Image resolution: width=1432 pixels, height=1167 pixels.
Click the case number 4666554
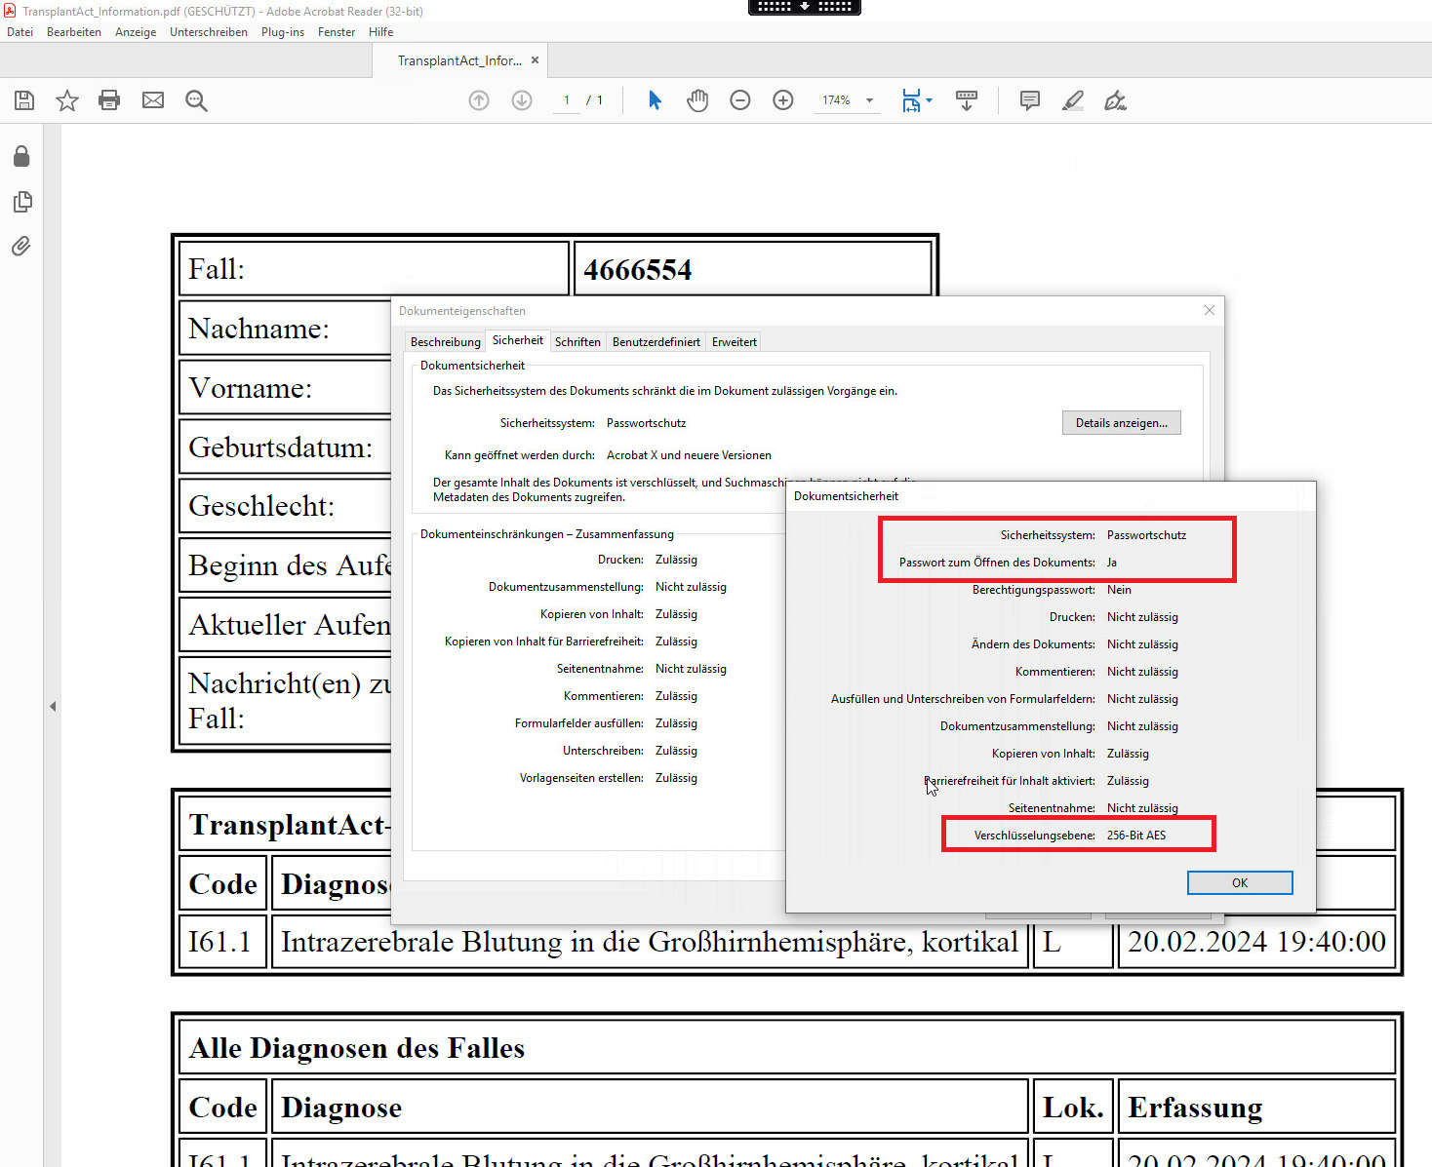pos(638,270)
